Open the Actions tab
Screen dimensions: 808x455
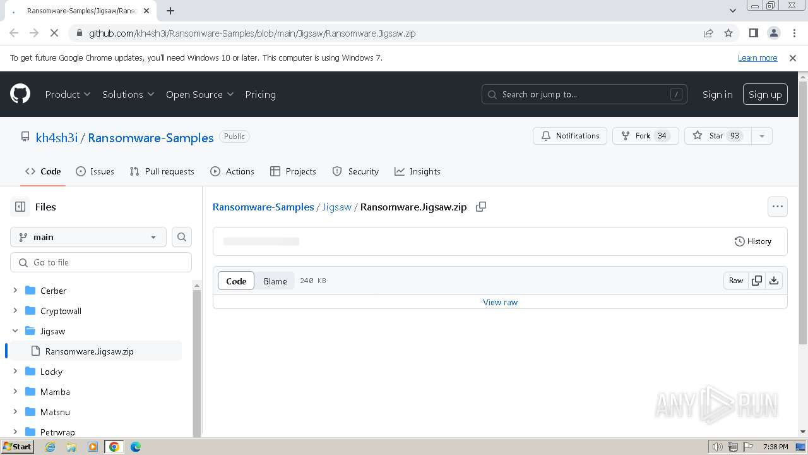pyautogui.click(x=232, y=171)
